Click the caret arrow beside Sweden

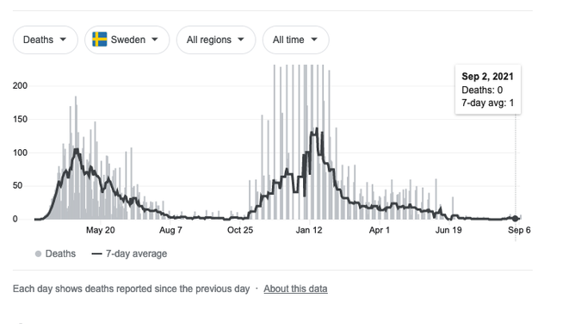coord(155,40)
